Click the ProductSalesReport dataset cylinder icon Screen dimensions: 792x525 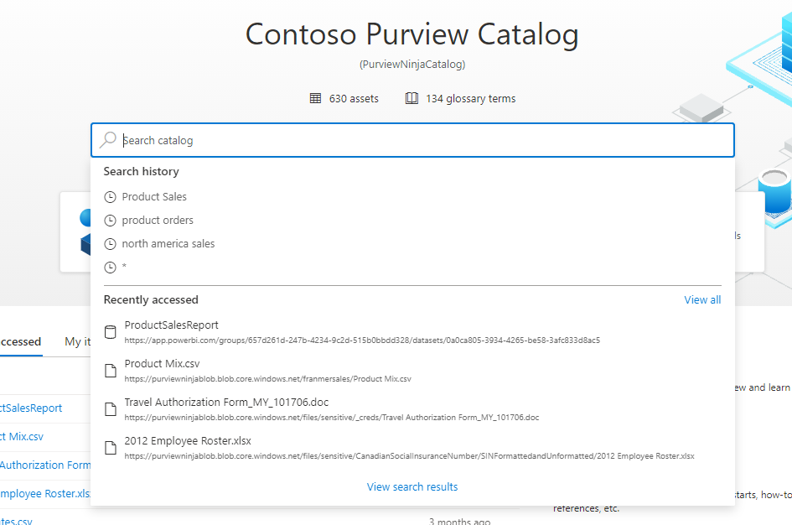110,332
